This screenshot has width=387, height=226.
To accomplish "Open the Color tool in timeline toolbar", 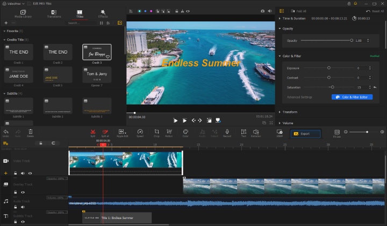I will 185,131.
